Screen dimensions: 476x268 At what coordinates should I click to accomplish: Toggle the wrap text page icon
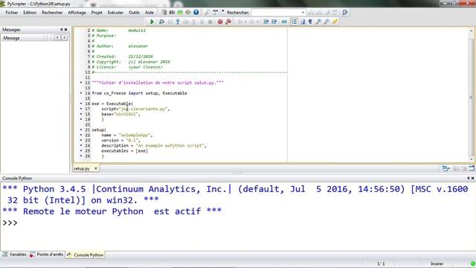[x=303, y=22]
